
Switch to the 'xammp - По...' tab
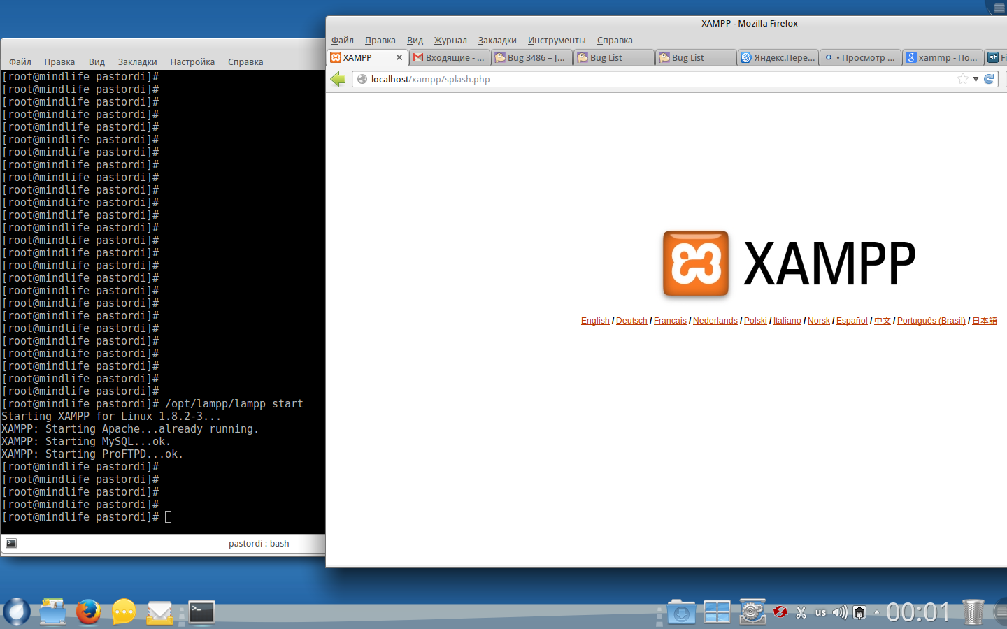click(x=943, y=57)
